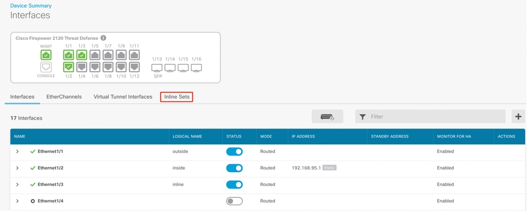531x212 pixels.
Task: Expand the Ethernet1/1 row
Action: point(17,151)
